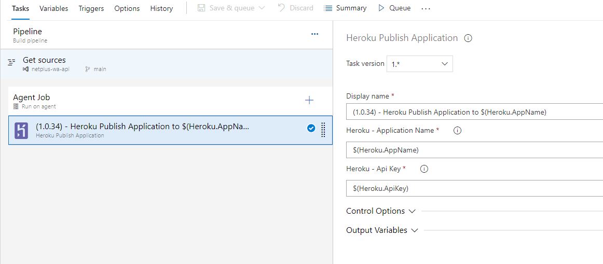Expand the Output Variables section

(382, 230)
